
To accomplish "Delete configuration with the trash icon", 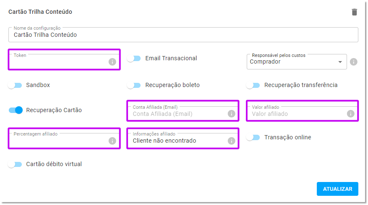I will coord(355,12).
